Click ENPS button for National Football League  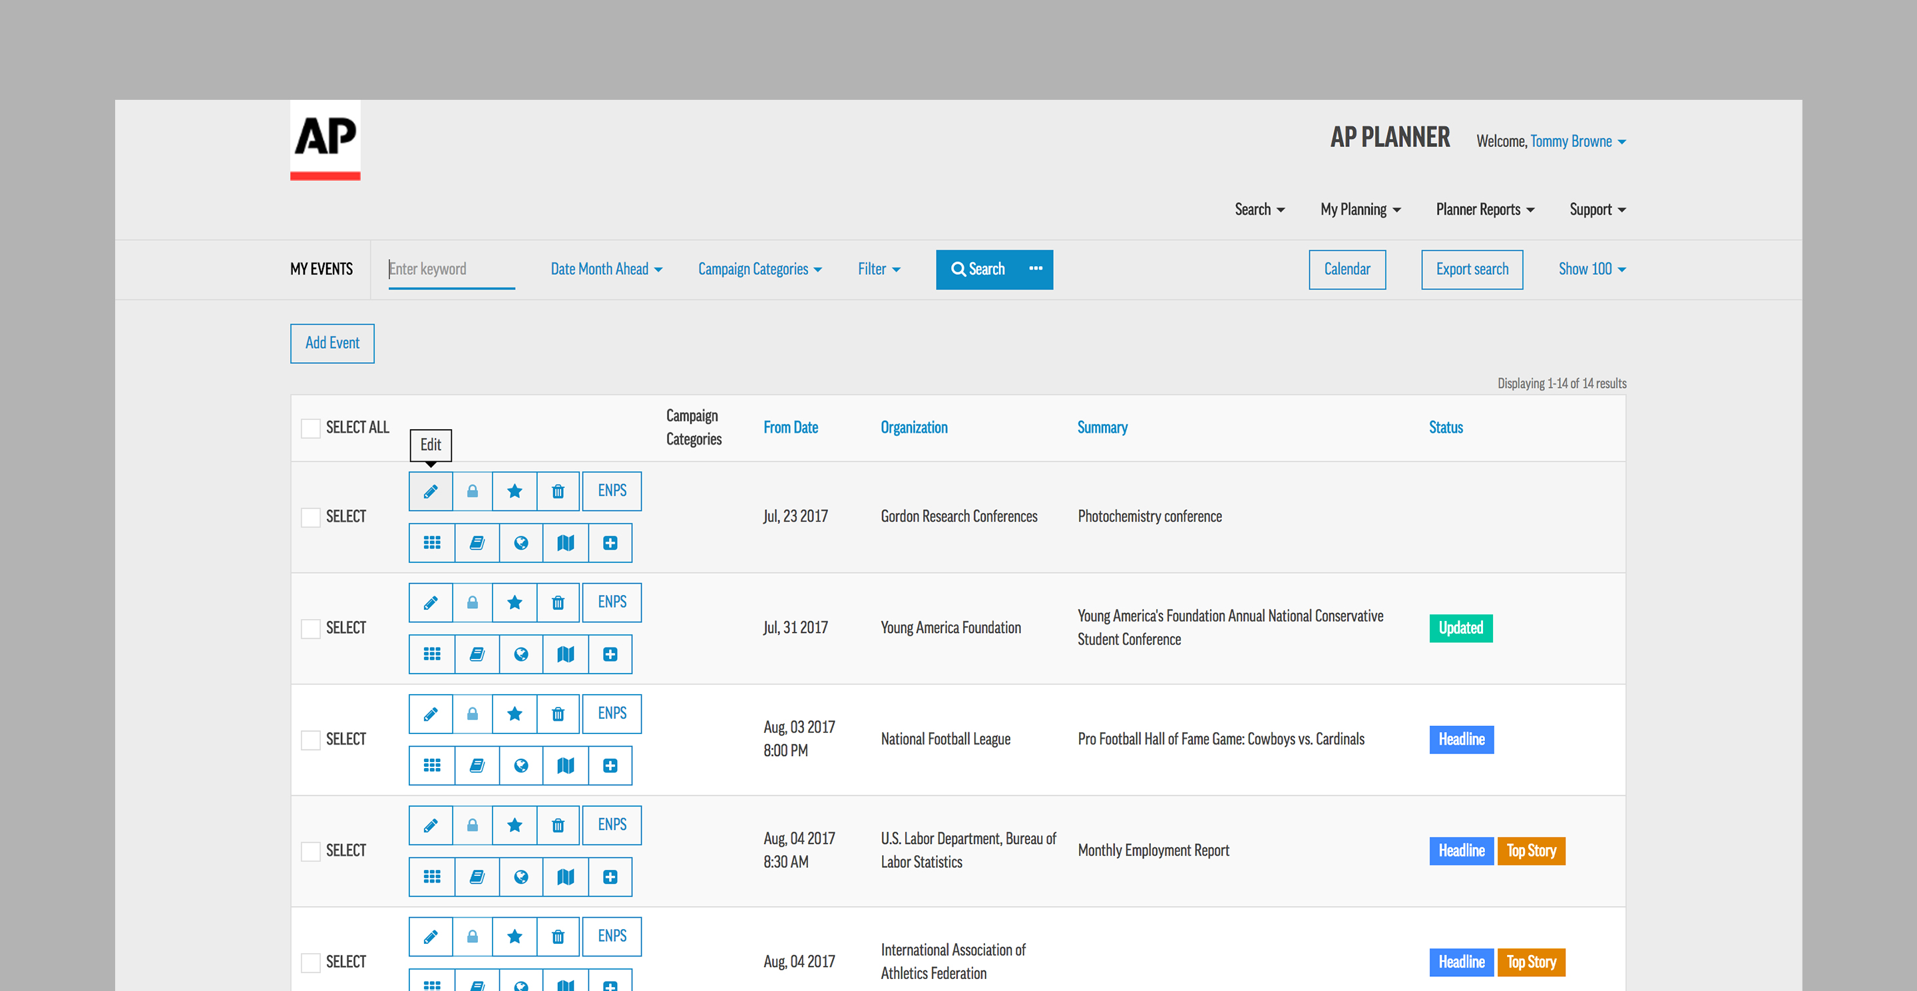point(612,714)
